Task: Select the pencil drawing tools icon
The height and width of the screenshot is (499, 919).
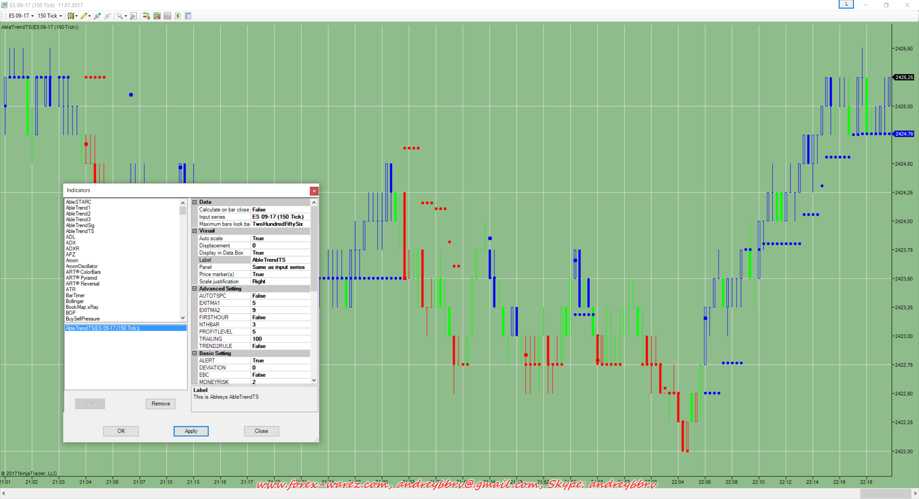Action: tap(84, 16)
